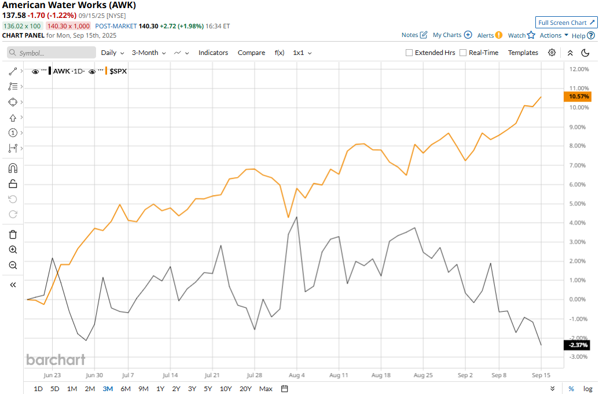Enable the Real-Time checkbox

(462, 53)
